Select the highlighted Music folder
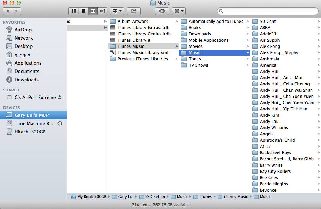 [214, 53]
